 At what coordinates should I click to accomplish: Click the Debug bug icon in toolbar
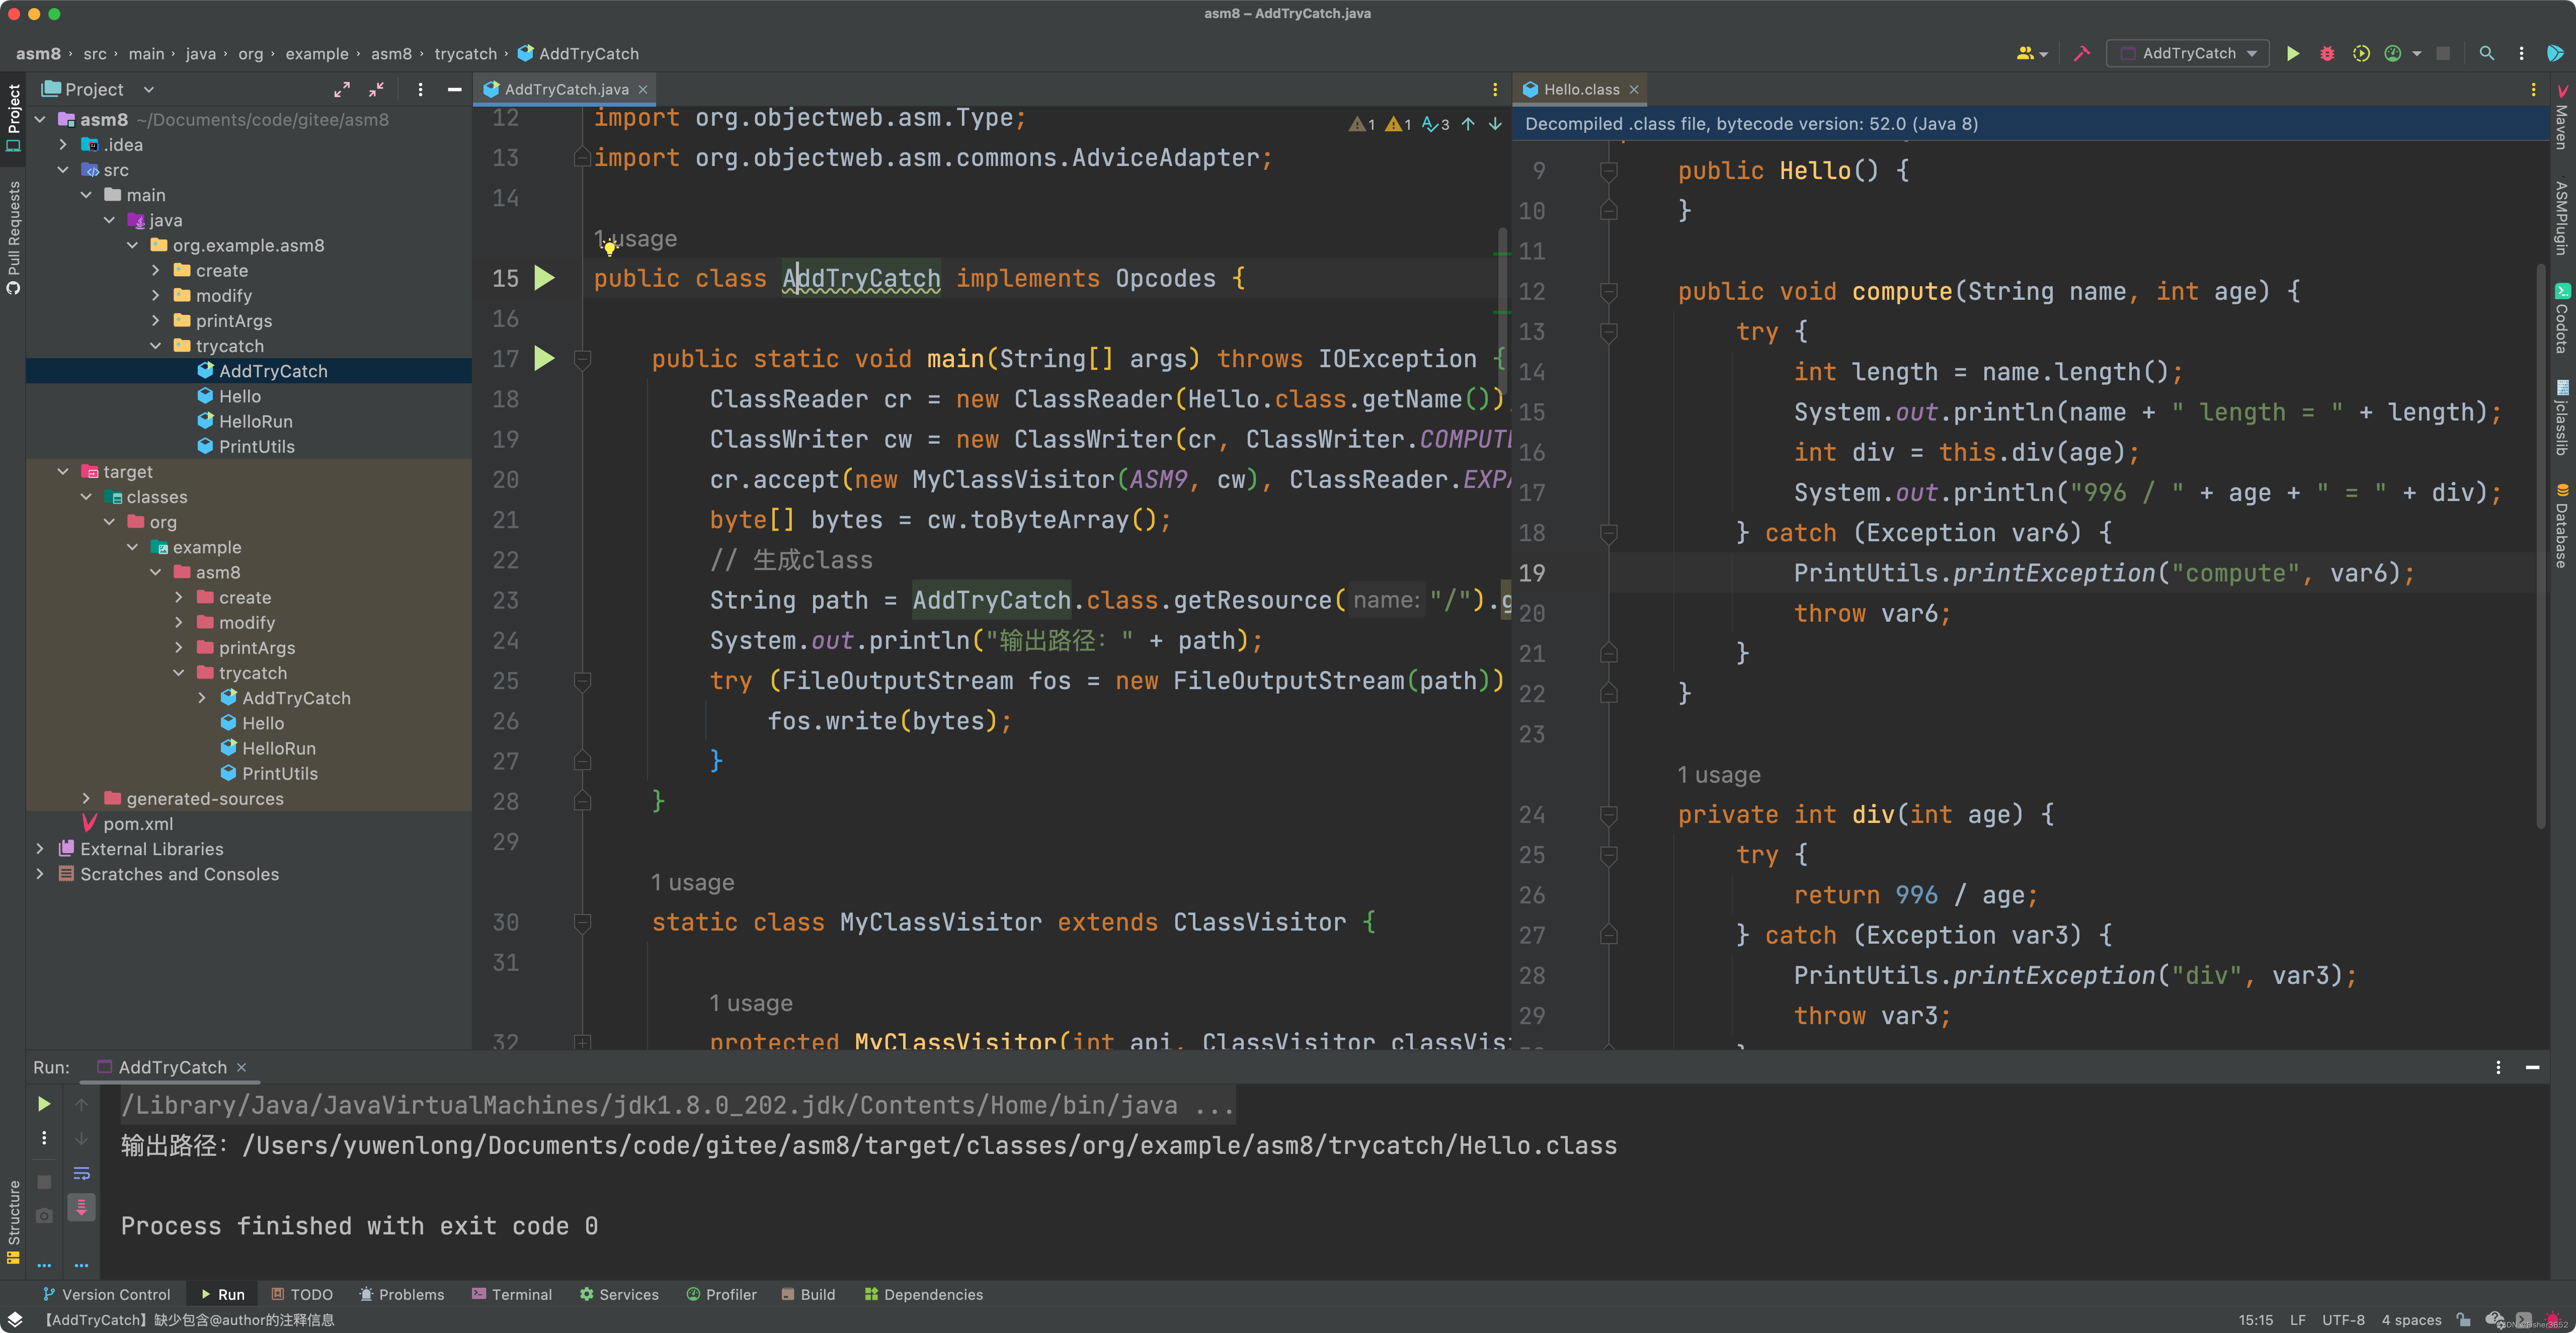[x=2327, y=54]
